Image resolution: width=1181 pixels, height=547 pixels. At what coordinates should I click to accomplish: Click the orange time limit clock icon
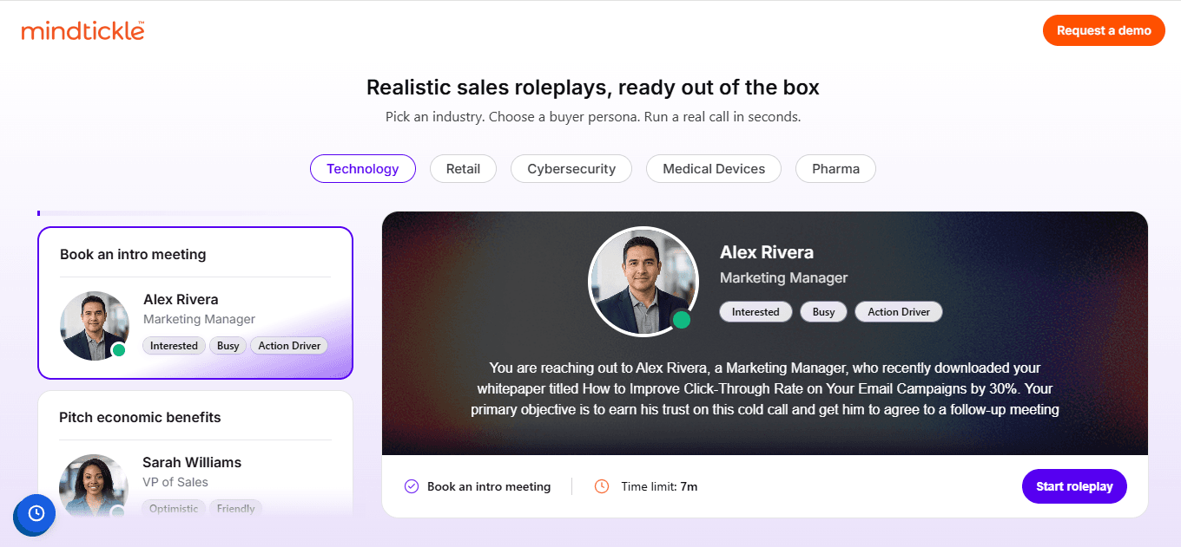(x=602, y=486)
